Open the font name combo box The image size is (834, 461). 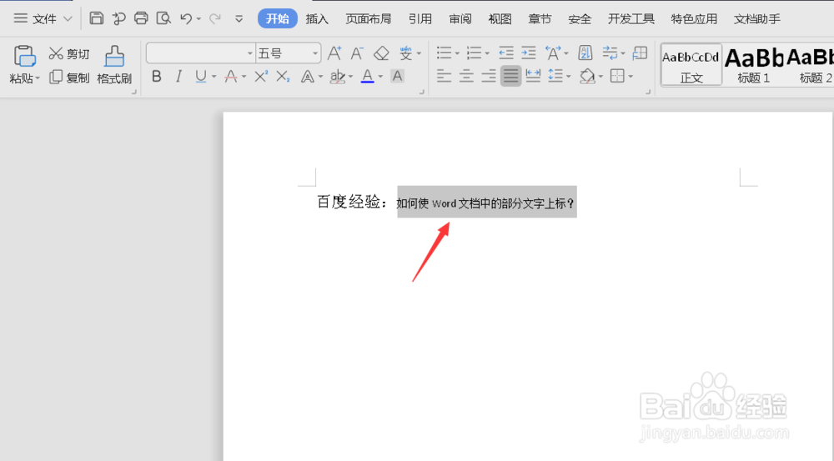point(200,53)
